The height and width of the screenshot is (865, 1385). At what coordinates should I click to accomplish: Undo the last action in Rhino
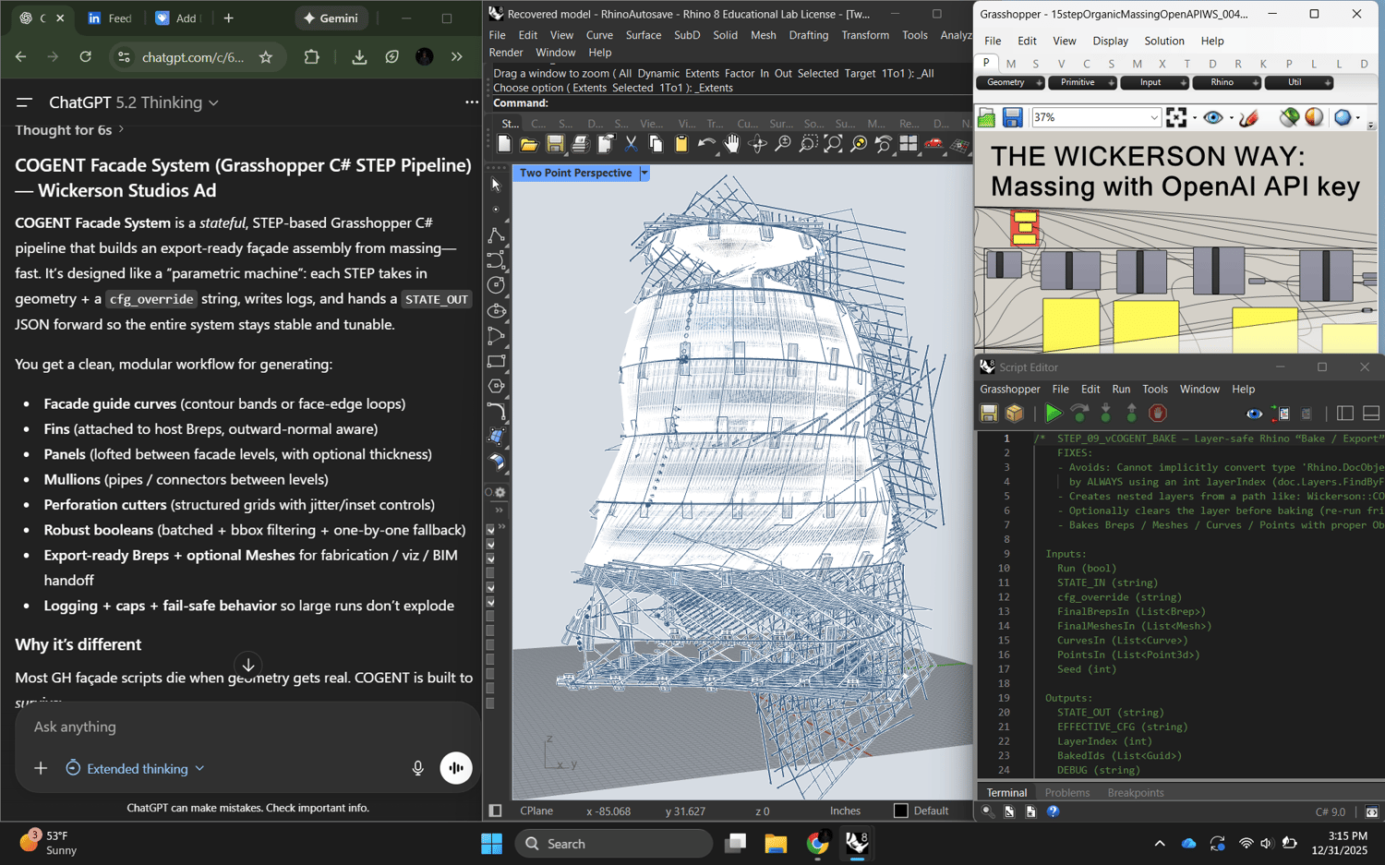coord(706,144)
